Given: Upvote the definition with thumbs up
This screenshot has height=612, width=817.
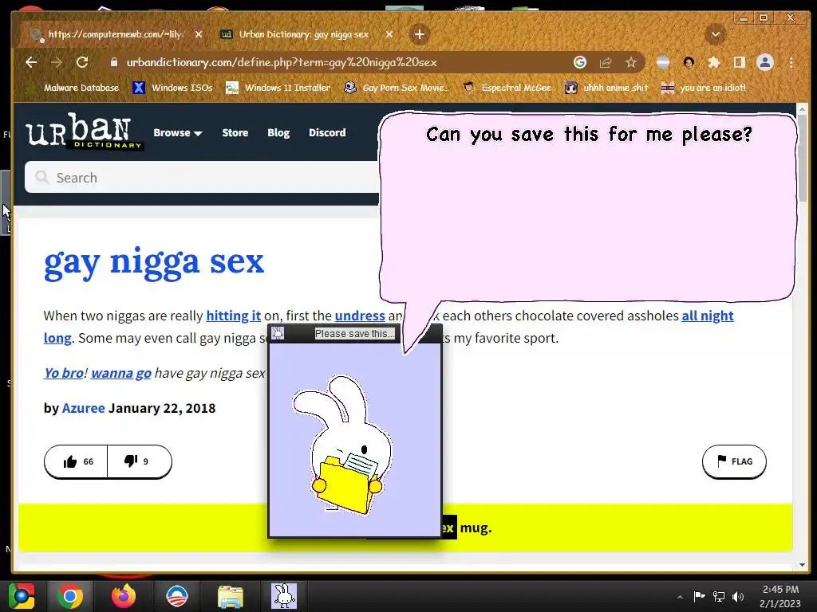Looking at the screenshot, I should 77,461.
